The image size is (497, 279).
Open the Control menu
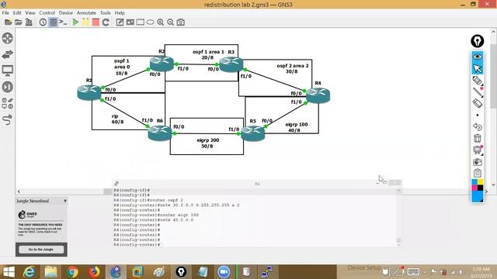pyautogui.click(x=47, y=12)
